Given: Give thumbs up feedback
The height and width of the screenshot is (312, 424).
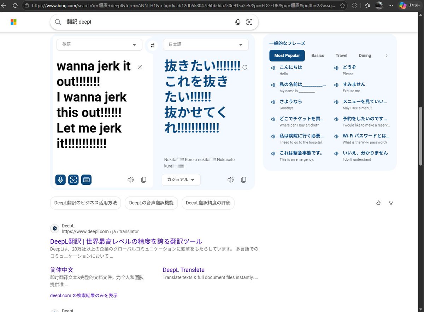Looking at the screenshot, I should click(x=378, y=203).
